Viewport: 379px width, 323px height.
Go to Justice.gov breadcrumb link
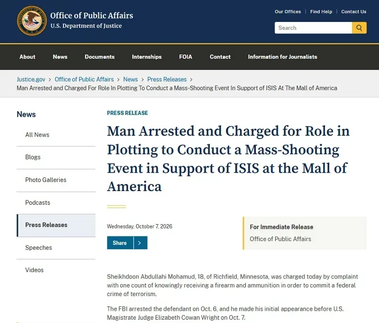31,79
